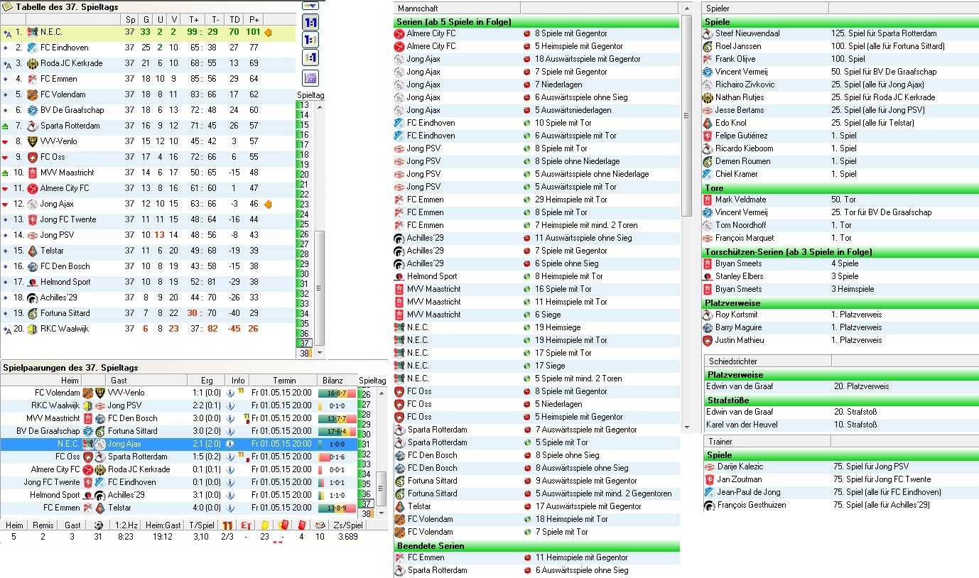Click the penalty 11 icon on MVV Maastricht match

click(x=246, y=418)
